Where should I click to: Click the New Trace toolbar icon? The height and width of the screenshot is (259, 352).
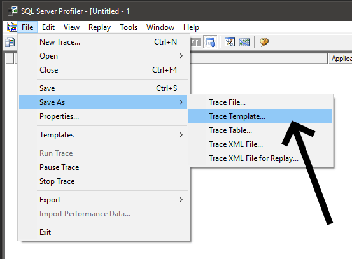tap(10, 42)
